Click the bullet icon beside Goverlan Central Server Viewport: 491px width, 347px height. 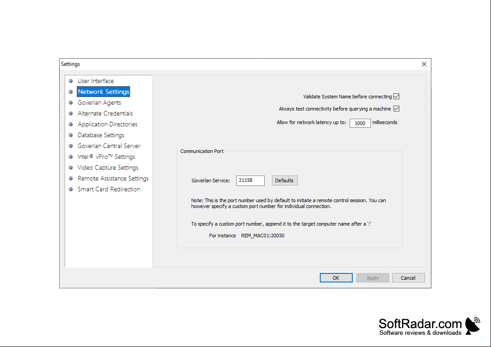[x=71, y=146]
